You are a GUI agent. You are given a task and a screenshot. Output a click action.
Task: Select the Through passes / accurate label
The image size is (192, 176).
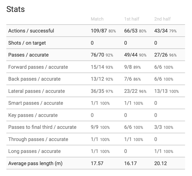[x=38, y=139]
